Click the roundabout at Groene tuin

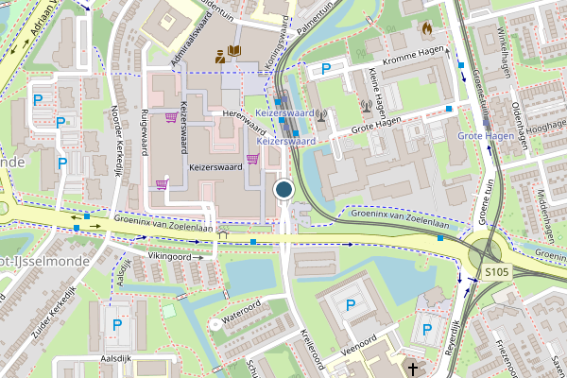coord(485,252)
